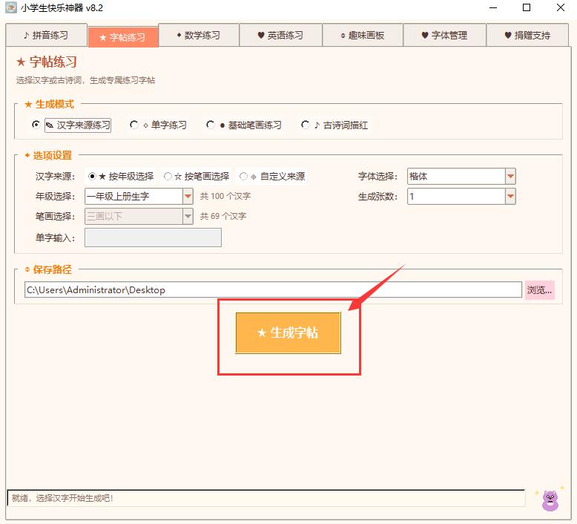Go to the 英语练习 tab

click(281, 36)
